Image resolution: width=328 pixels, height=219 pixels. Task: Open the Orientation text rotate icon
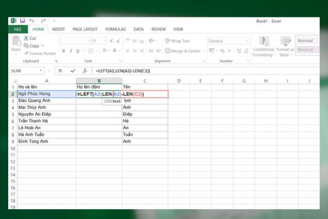(151, 41)
